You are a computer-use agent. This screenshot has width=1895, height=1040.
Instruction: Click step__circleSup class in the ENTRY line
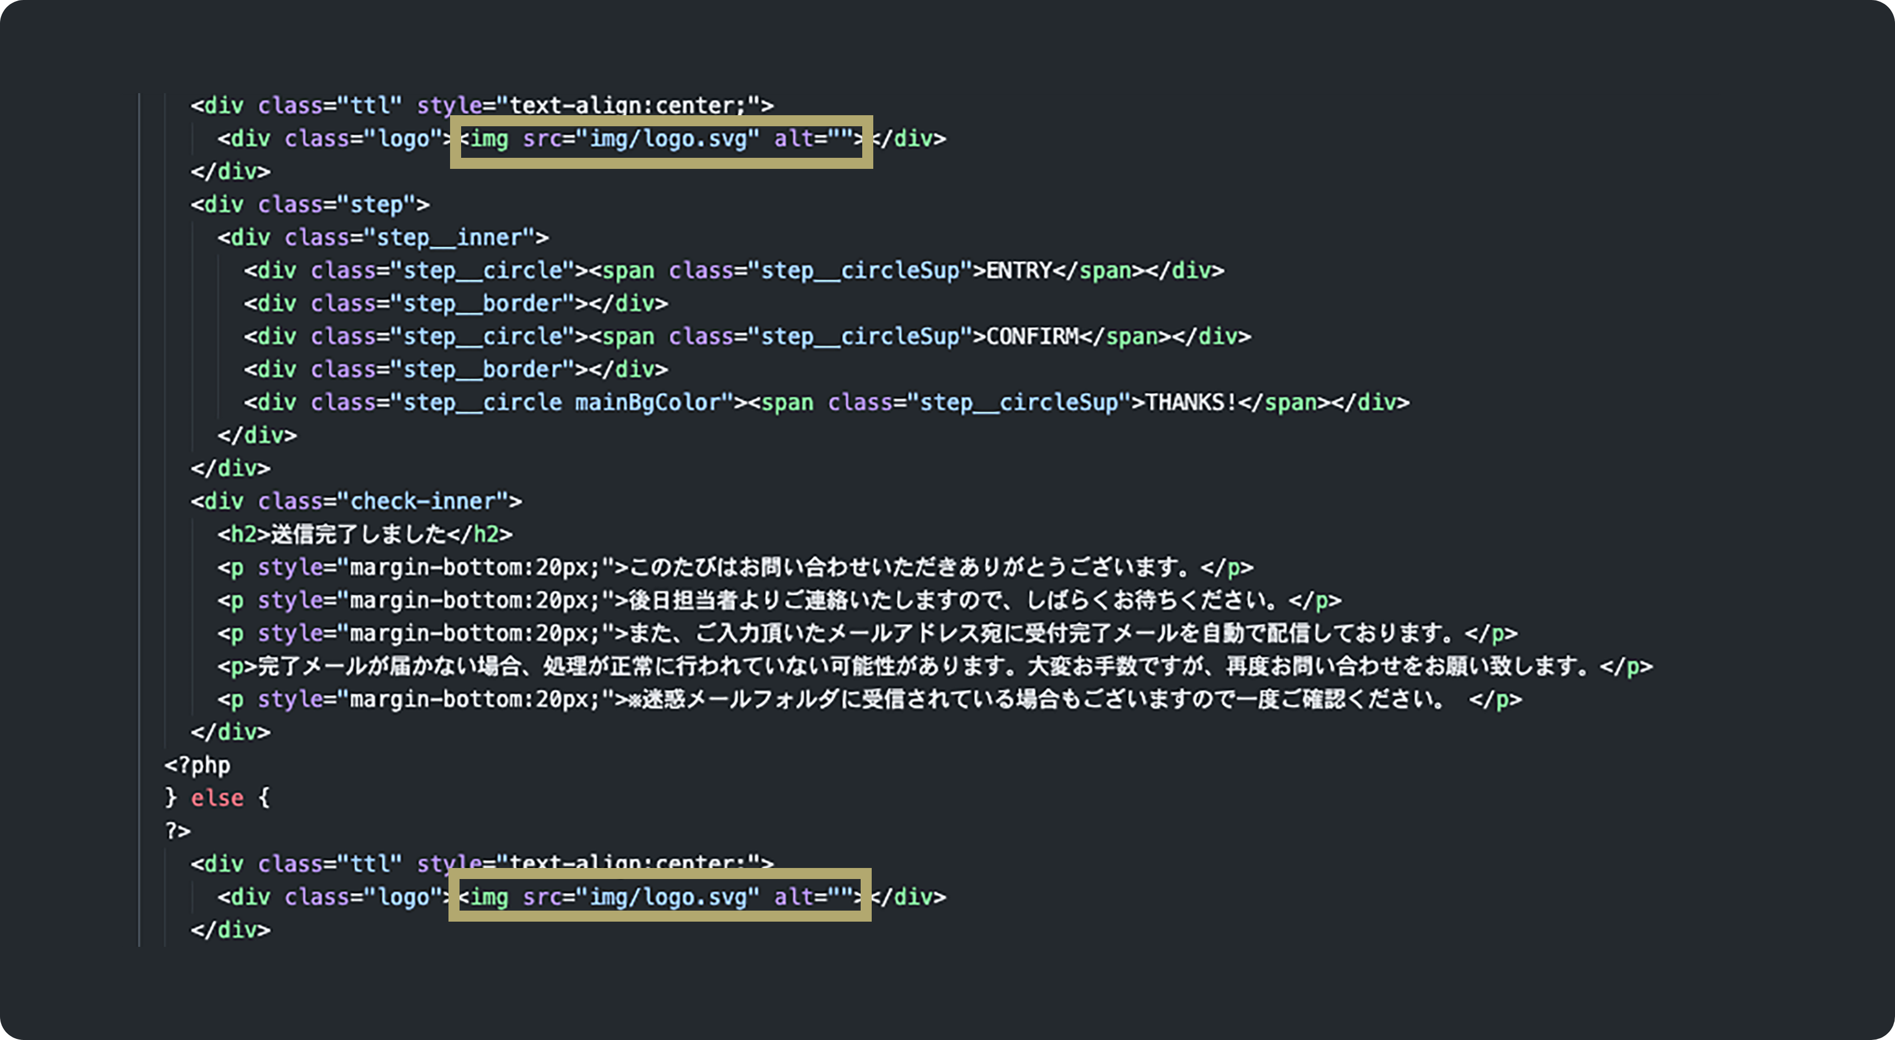click(861, 270)
